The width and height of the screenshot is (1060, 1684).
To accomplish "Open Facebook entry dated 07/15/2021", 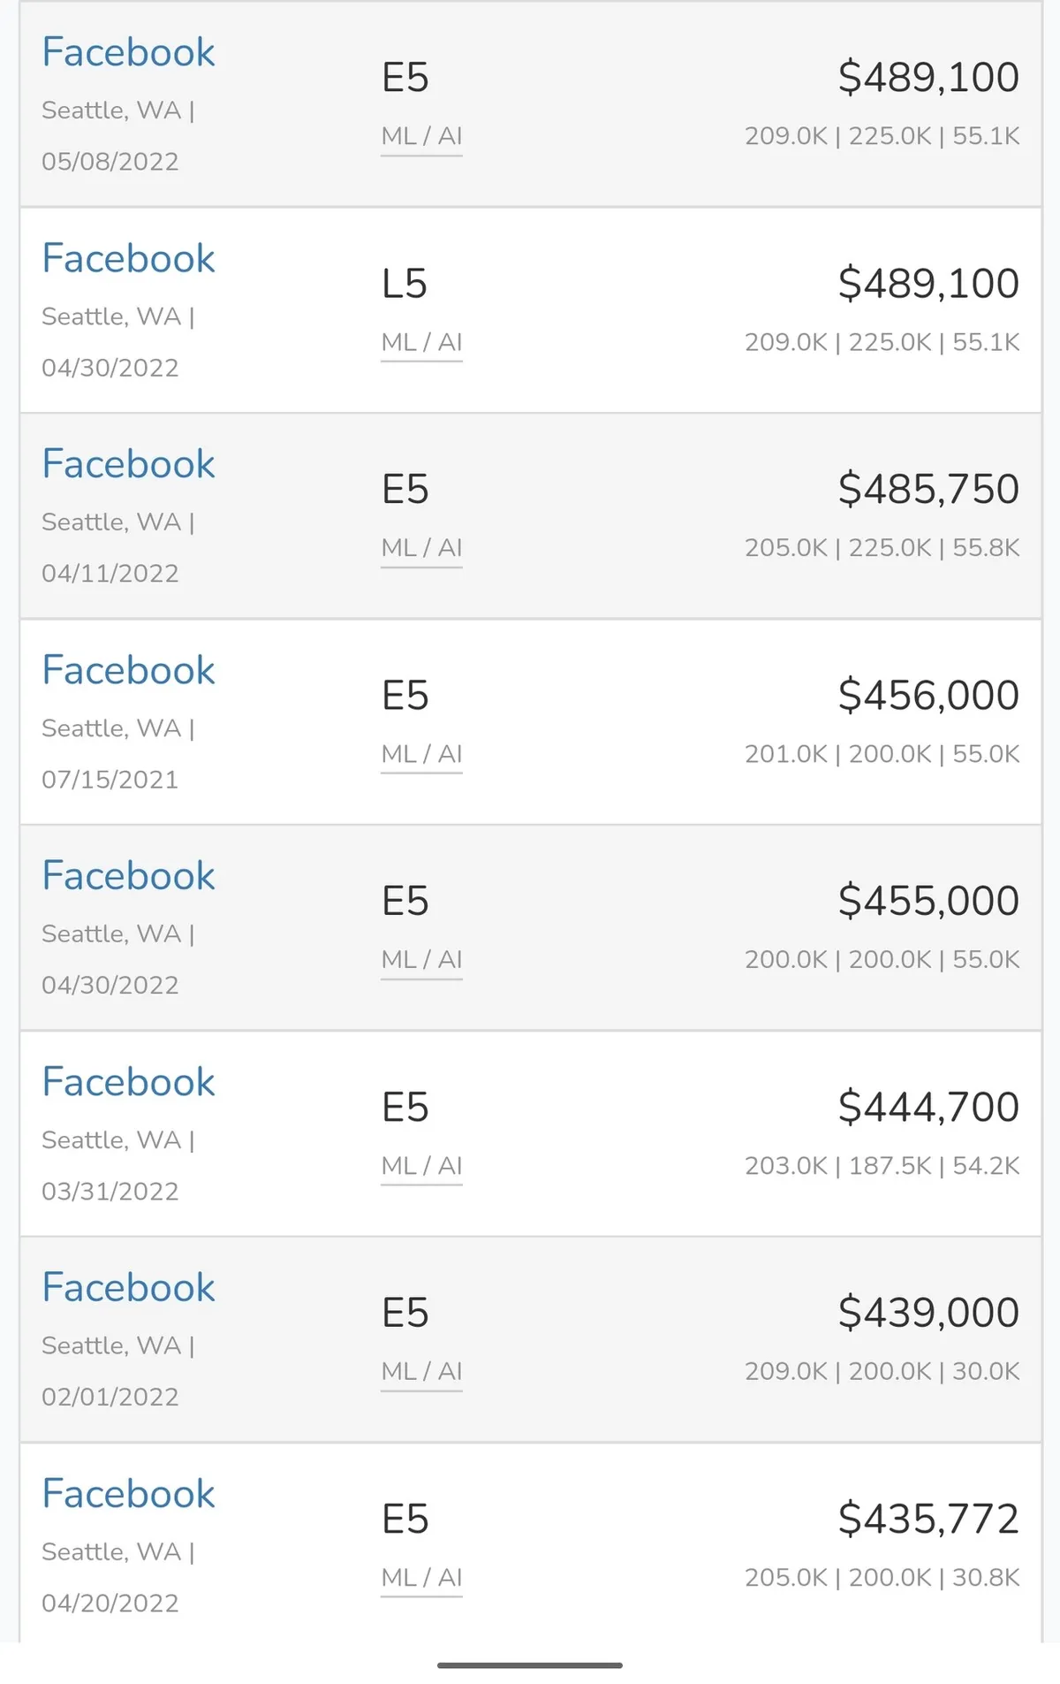I will 129,671.
